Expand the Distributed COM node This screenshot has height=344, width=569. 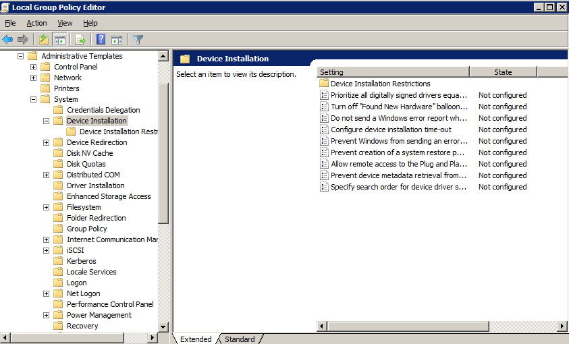pyautogui.click(x=46, y=175)
